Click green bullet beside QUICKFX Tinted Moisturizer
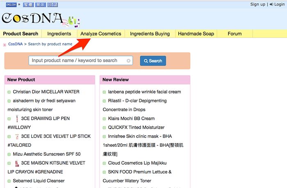287x188 pixels. pyautogui.click(x=104, y=128)
